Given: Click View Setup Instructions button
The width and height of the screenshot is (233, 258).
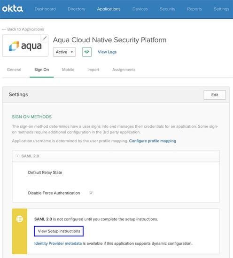Looking at the screenshot, I should click(x=59, y=231).
